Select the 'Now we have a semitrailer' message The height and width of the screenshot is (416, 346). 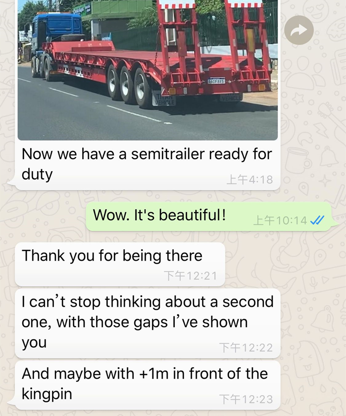[x=147, y=164]
